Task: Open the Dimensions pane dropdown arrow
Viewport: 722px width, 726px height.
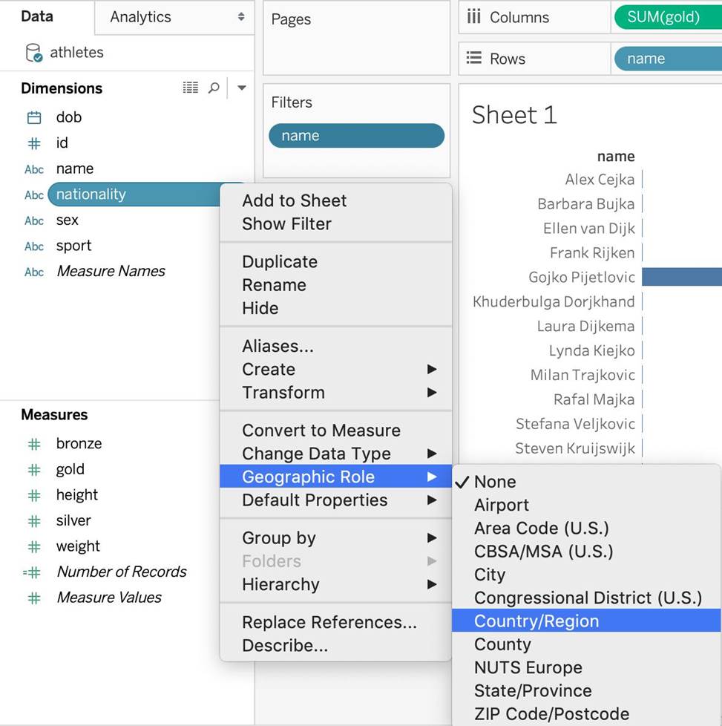Action: pos(241,88)
